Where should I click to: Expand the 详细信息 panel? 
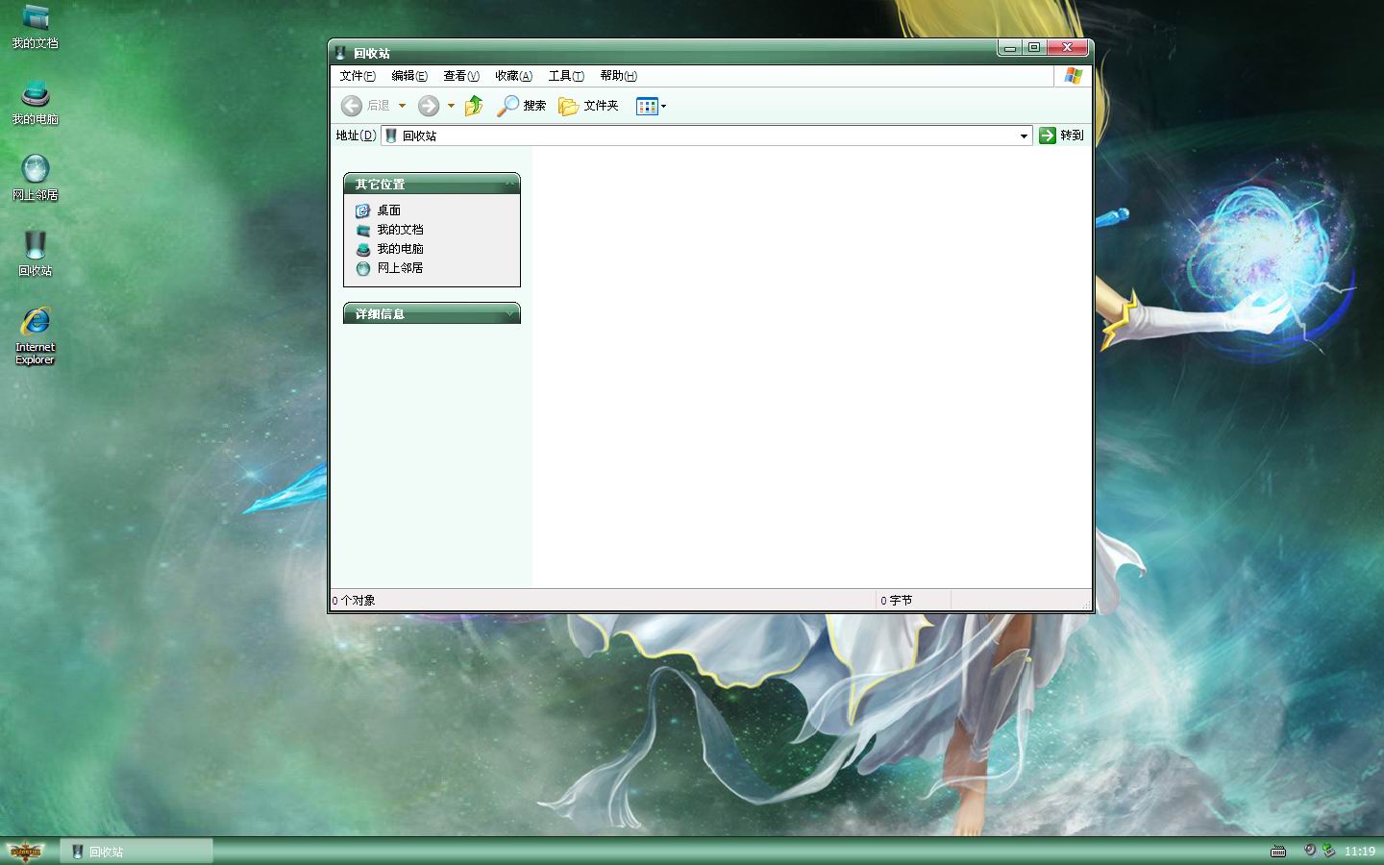[x=510, y=313]
